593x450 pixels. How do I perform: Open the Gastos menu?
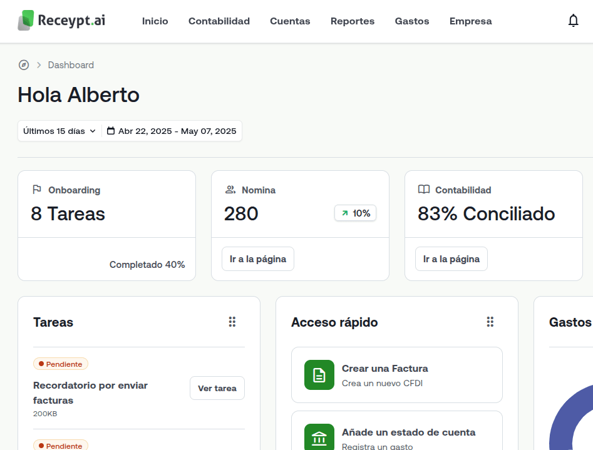click(x=412, y=21)
